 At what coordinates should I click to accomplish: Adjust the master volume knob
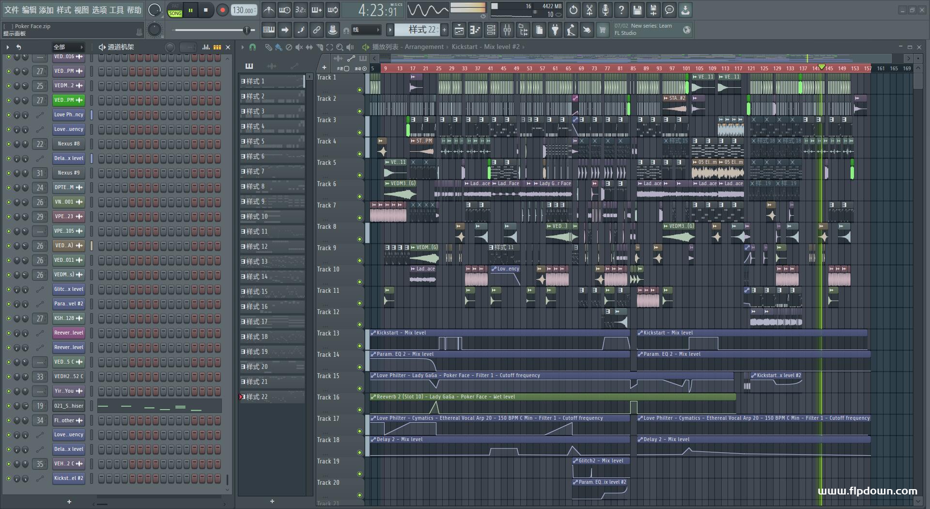click(155, 10)
